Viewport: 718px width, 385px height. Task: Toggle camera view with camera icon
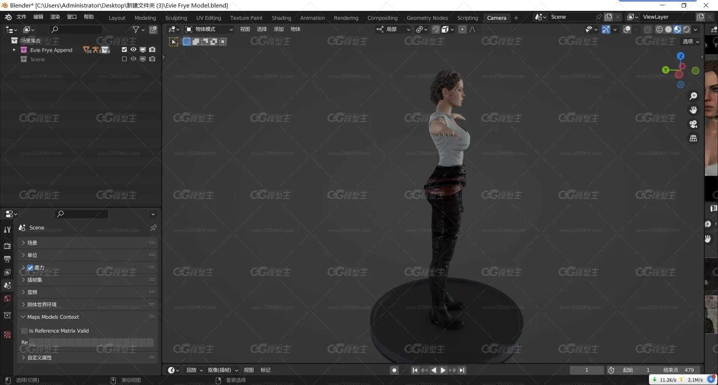[693, 124]
